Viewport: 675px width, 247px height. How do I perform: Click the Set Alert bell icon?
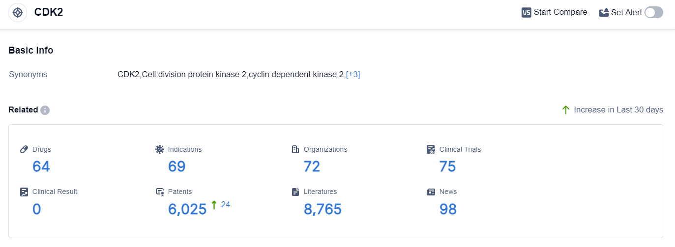604,13
